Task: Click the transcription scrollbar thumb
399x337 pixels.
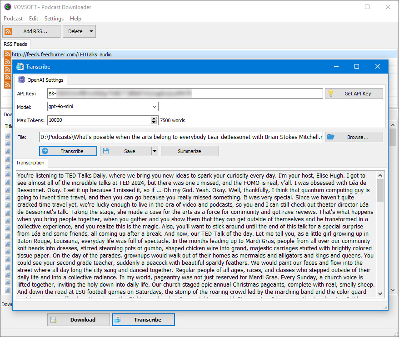Action: [x=380, y=190]
